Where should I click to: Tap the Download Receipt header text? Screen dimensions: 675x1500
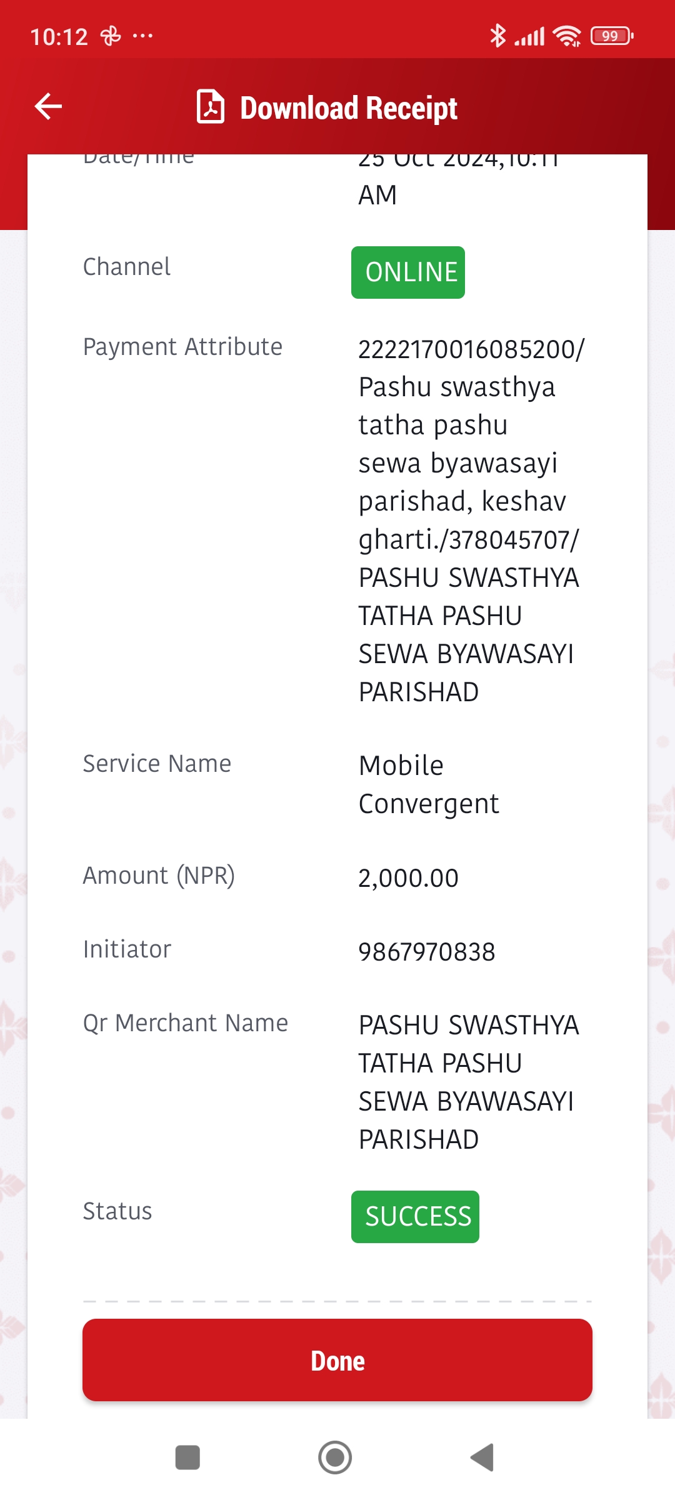click(349, 107)
